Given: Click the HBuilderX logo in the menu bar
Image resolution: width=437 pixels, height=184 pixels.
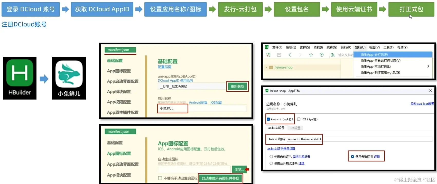Looking at the screenshot, I should [267, 47].
